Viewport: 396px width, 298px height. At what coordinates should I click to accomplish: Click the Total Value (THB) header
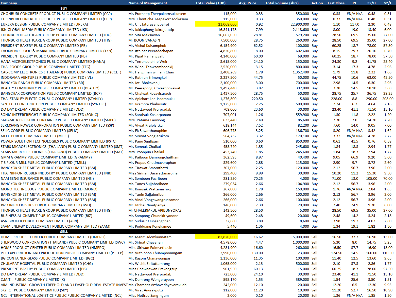(x=210, y=3)
